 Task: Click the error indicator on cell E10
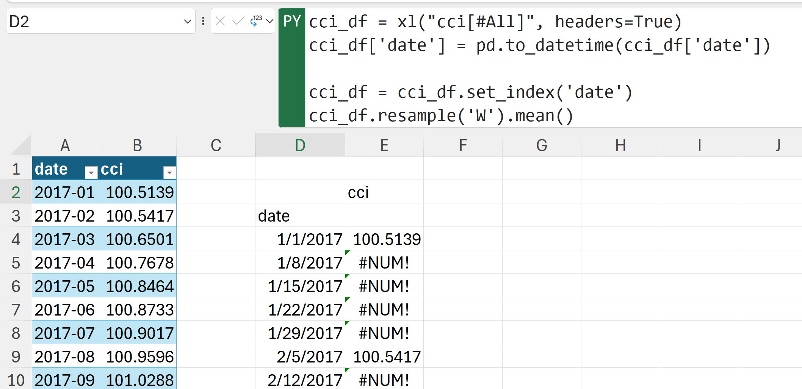click(x=347, y=370)
